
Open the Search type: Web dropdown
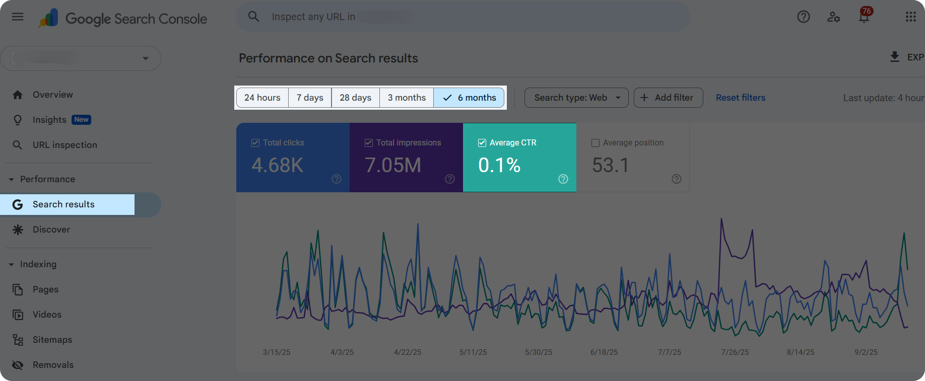tap(576, 98)
